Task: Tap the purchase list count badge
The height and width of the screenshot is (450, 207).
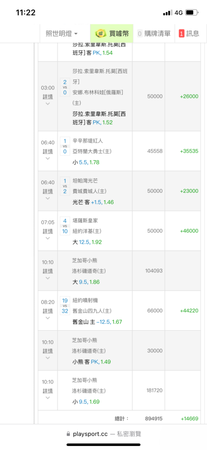Action: click(x=140, y=34)
